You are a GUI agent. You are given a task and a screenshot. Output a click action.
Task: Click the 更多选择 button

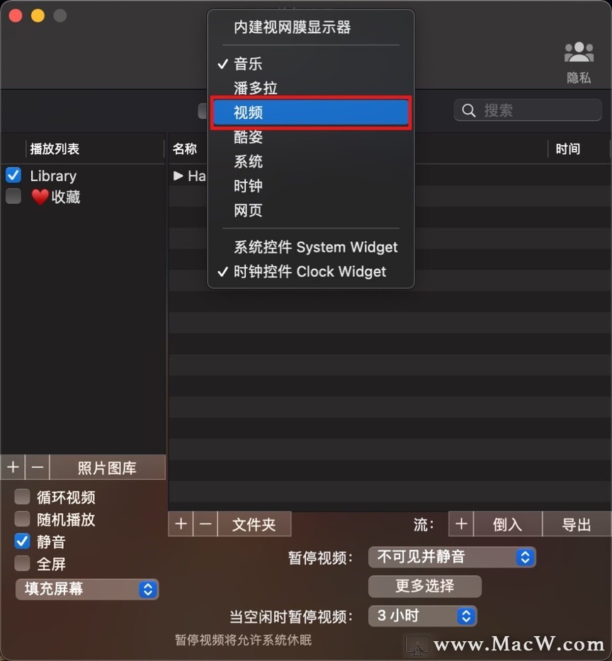click(425, 586)
